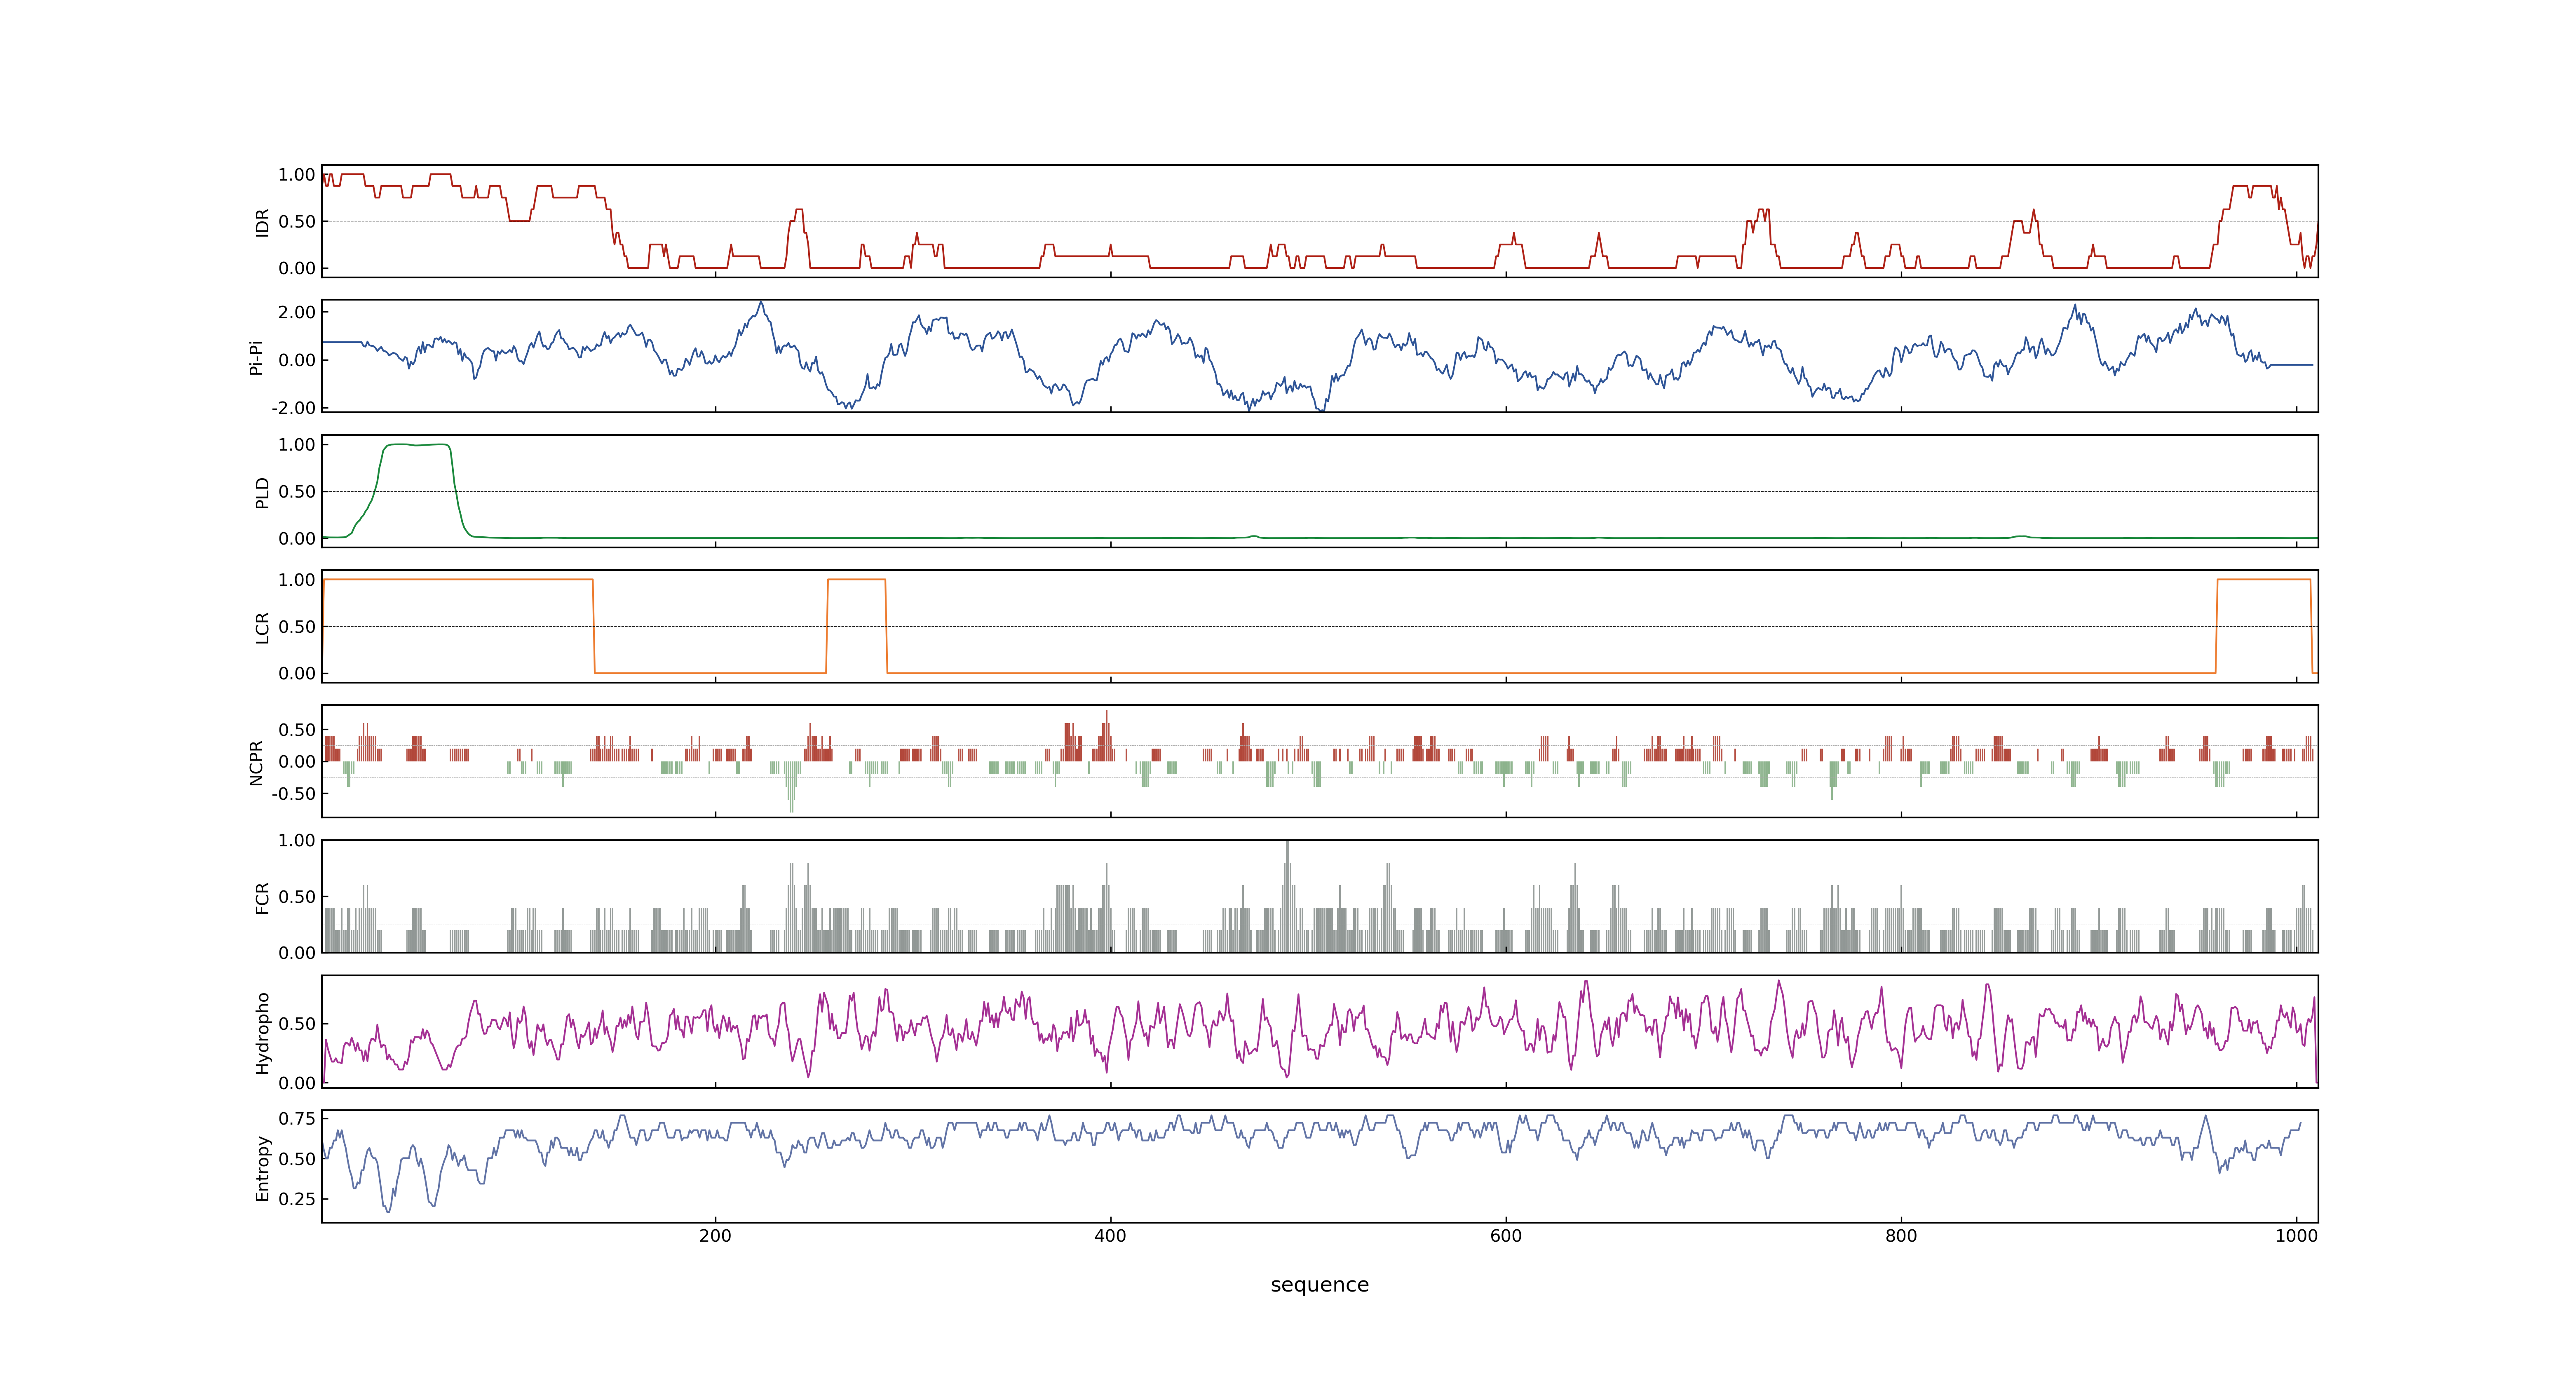2576x1374 pixels.
Task: Click the -0.50 tick on NCPR axis
Action: click(293, 794)
